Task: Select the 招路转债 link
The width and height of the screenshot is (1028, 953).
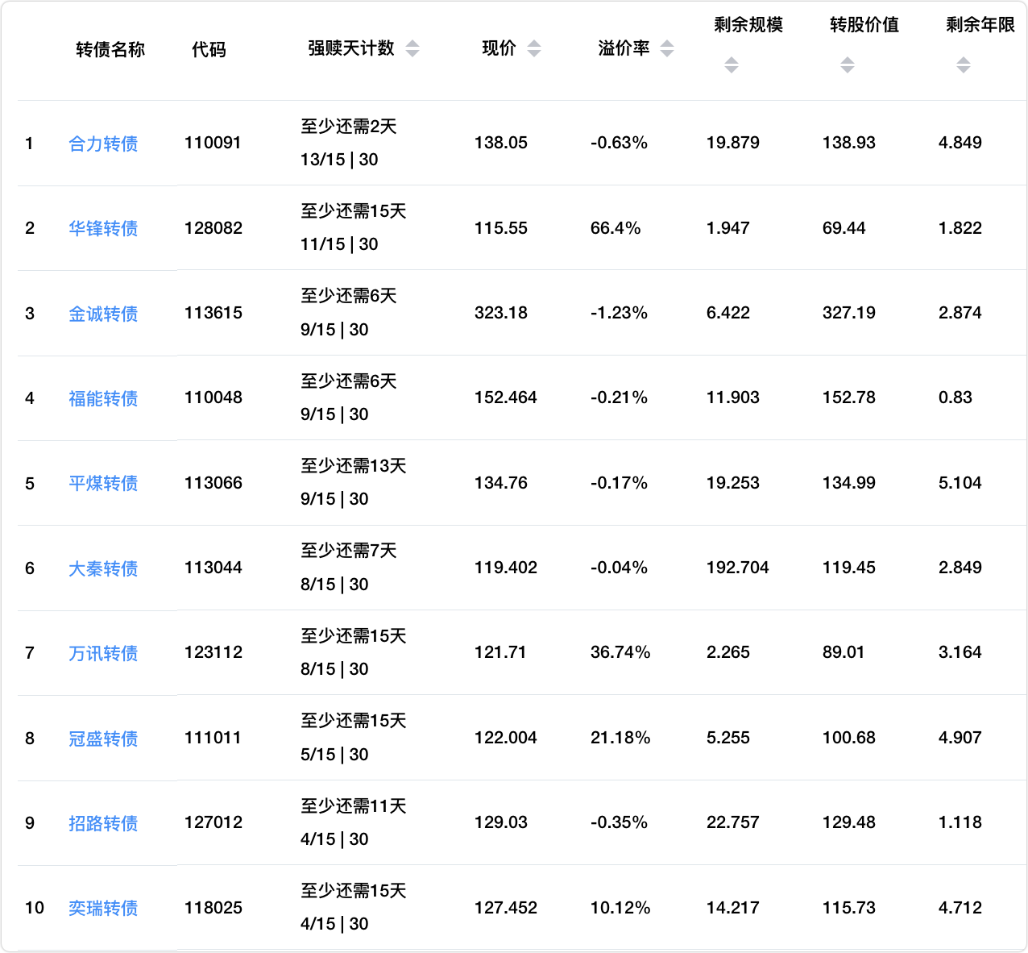Action: pyautogui.click(x=103, y=823)
